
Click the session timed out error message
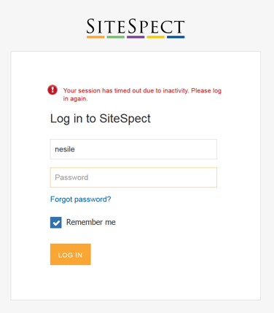click(142, 95)
